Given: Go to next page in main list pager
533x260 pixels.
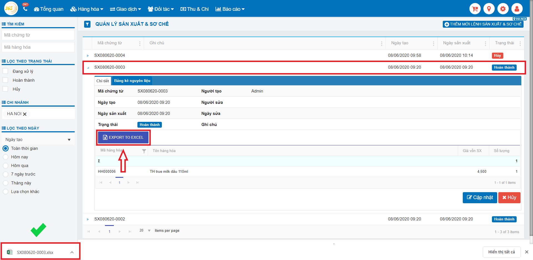Looking at the screenshot, I should pyautogui.click(x=119, y=231).
